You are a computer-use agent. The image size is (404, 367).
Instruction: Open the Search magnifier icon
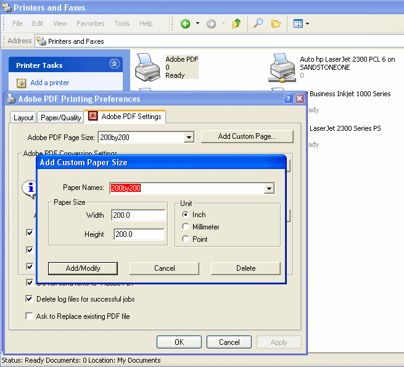coord(258,23)
